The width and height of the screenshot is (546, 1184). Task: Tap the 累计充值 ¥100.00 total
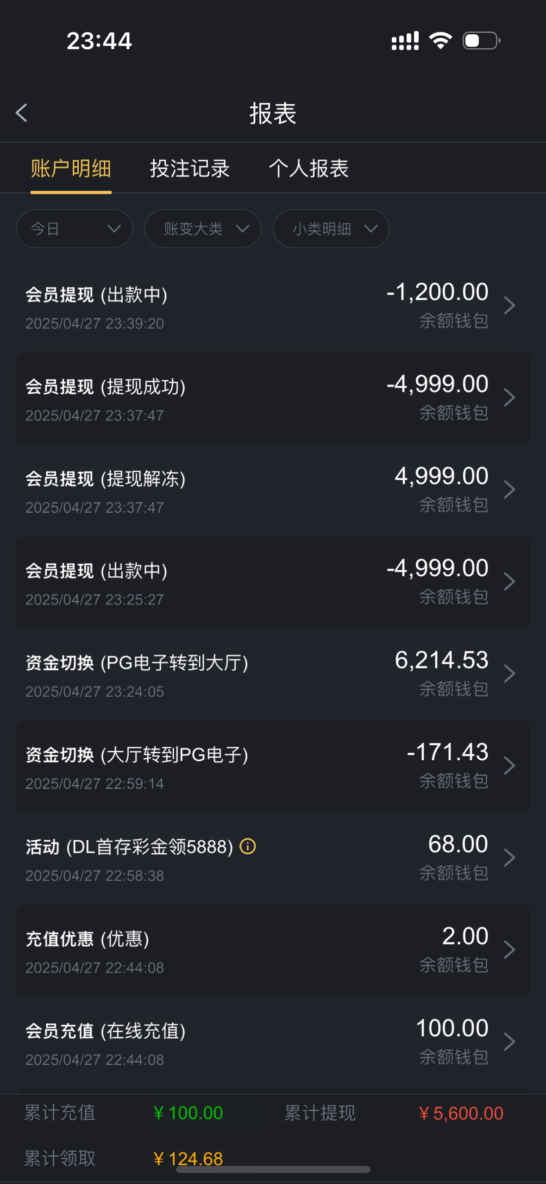[x=188, y=1113]
